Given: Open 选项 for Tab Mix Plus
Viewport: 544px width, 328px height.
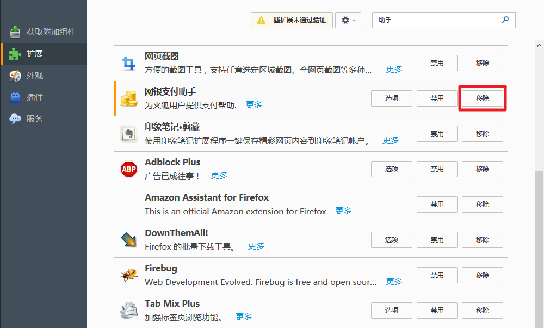Looking at the screenshot, I should point(391,310).
